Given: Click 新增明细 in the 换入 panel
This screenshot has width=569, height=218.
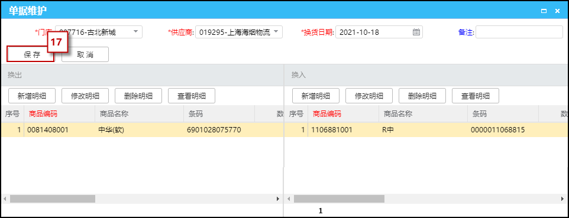Looking at the screenshot, I should [316, 96].
